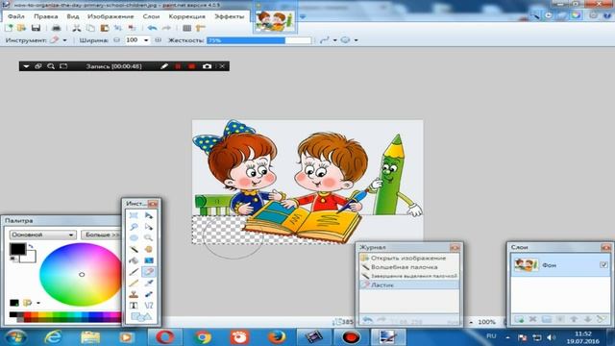615x346 pixels.
Task: Select the Shapes tool
Action: pos(141,316)
